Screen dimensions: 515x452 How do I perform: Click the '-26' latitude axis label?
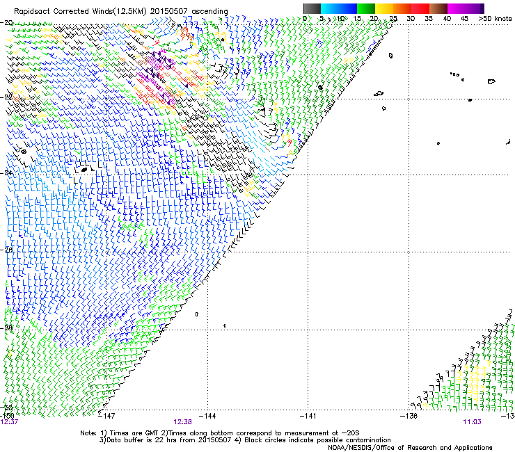pyautogui.click(x=6, y=250)
